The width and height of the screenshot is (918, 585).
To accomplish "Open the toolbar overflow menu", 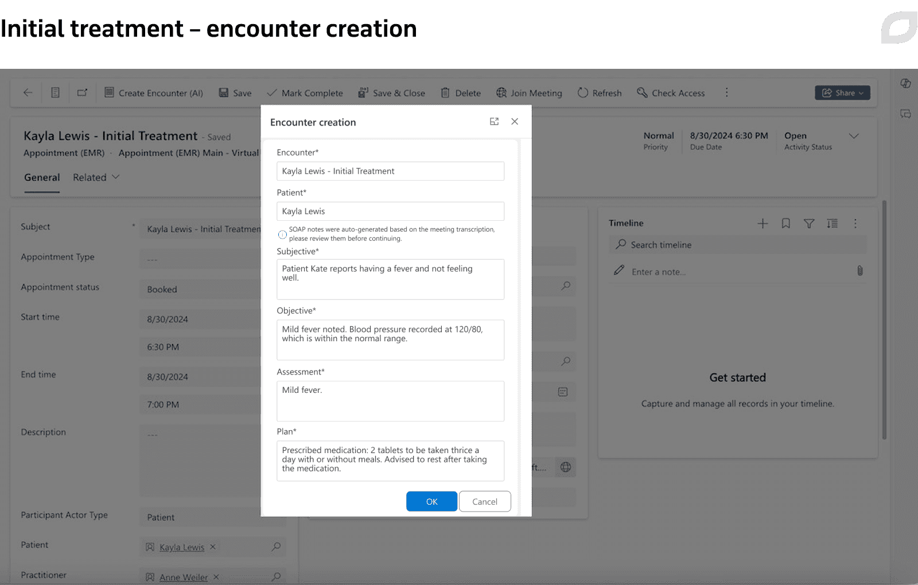I will (726, 92).
